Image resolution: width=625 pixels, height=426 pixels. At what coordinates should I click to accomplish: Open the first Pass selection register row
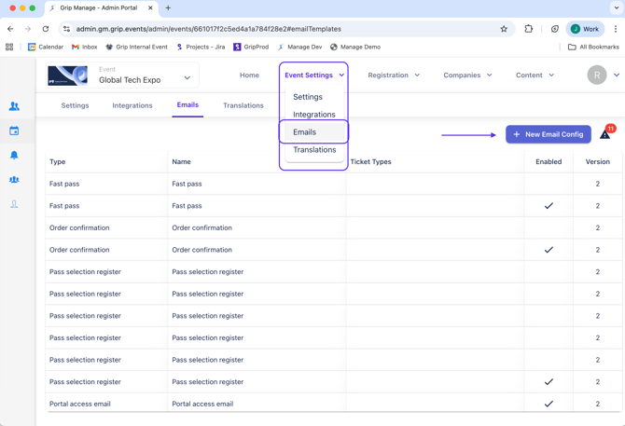[333, 271]
